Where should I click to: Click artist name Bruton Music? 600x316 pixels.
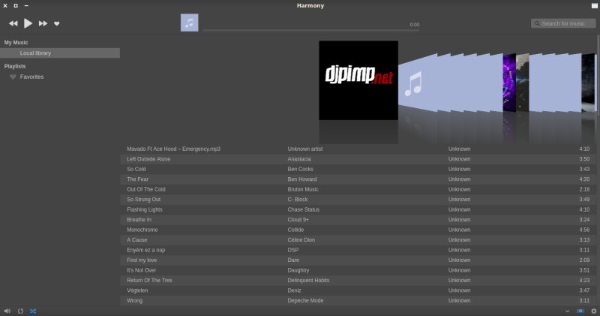[x=303, y=189]
